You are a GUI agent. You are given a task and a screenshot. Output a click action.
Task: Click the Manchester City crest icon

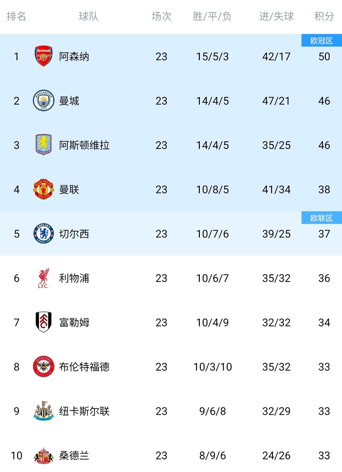click(43, 101)
